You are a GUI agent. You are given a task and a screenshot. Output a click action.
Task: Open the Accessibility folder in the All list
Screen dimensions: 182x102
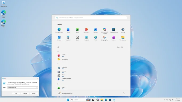tap(63, 59)
